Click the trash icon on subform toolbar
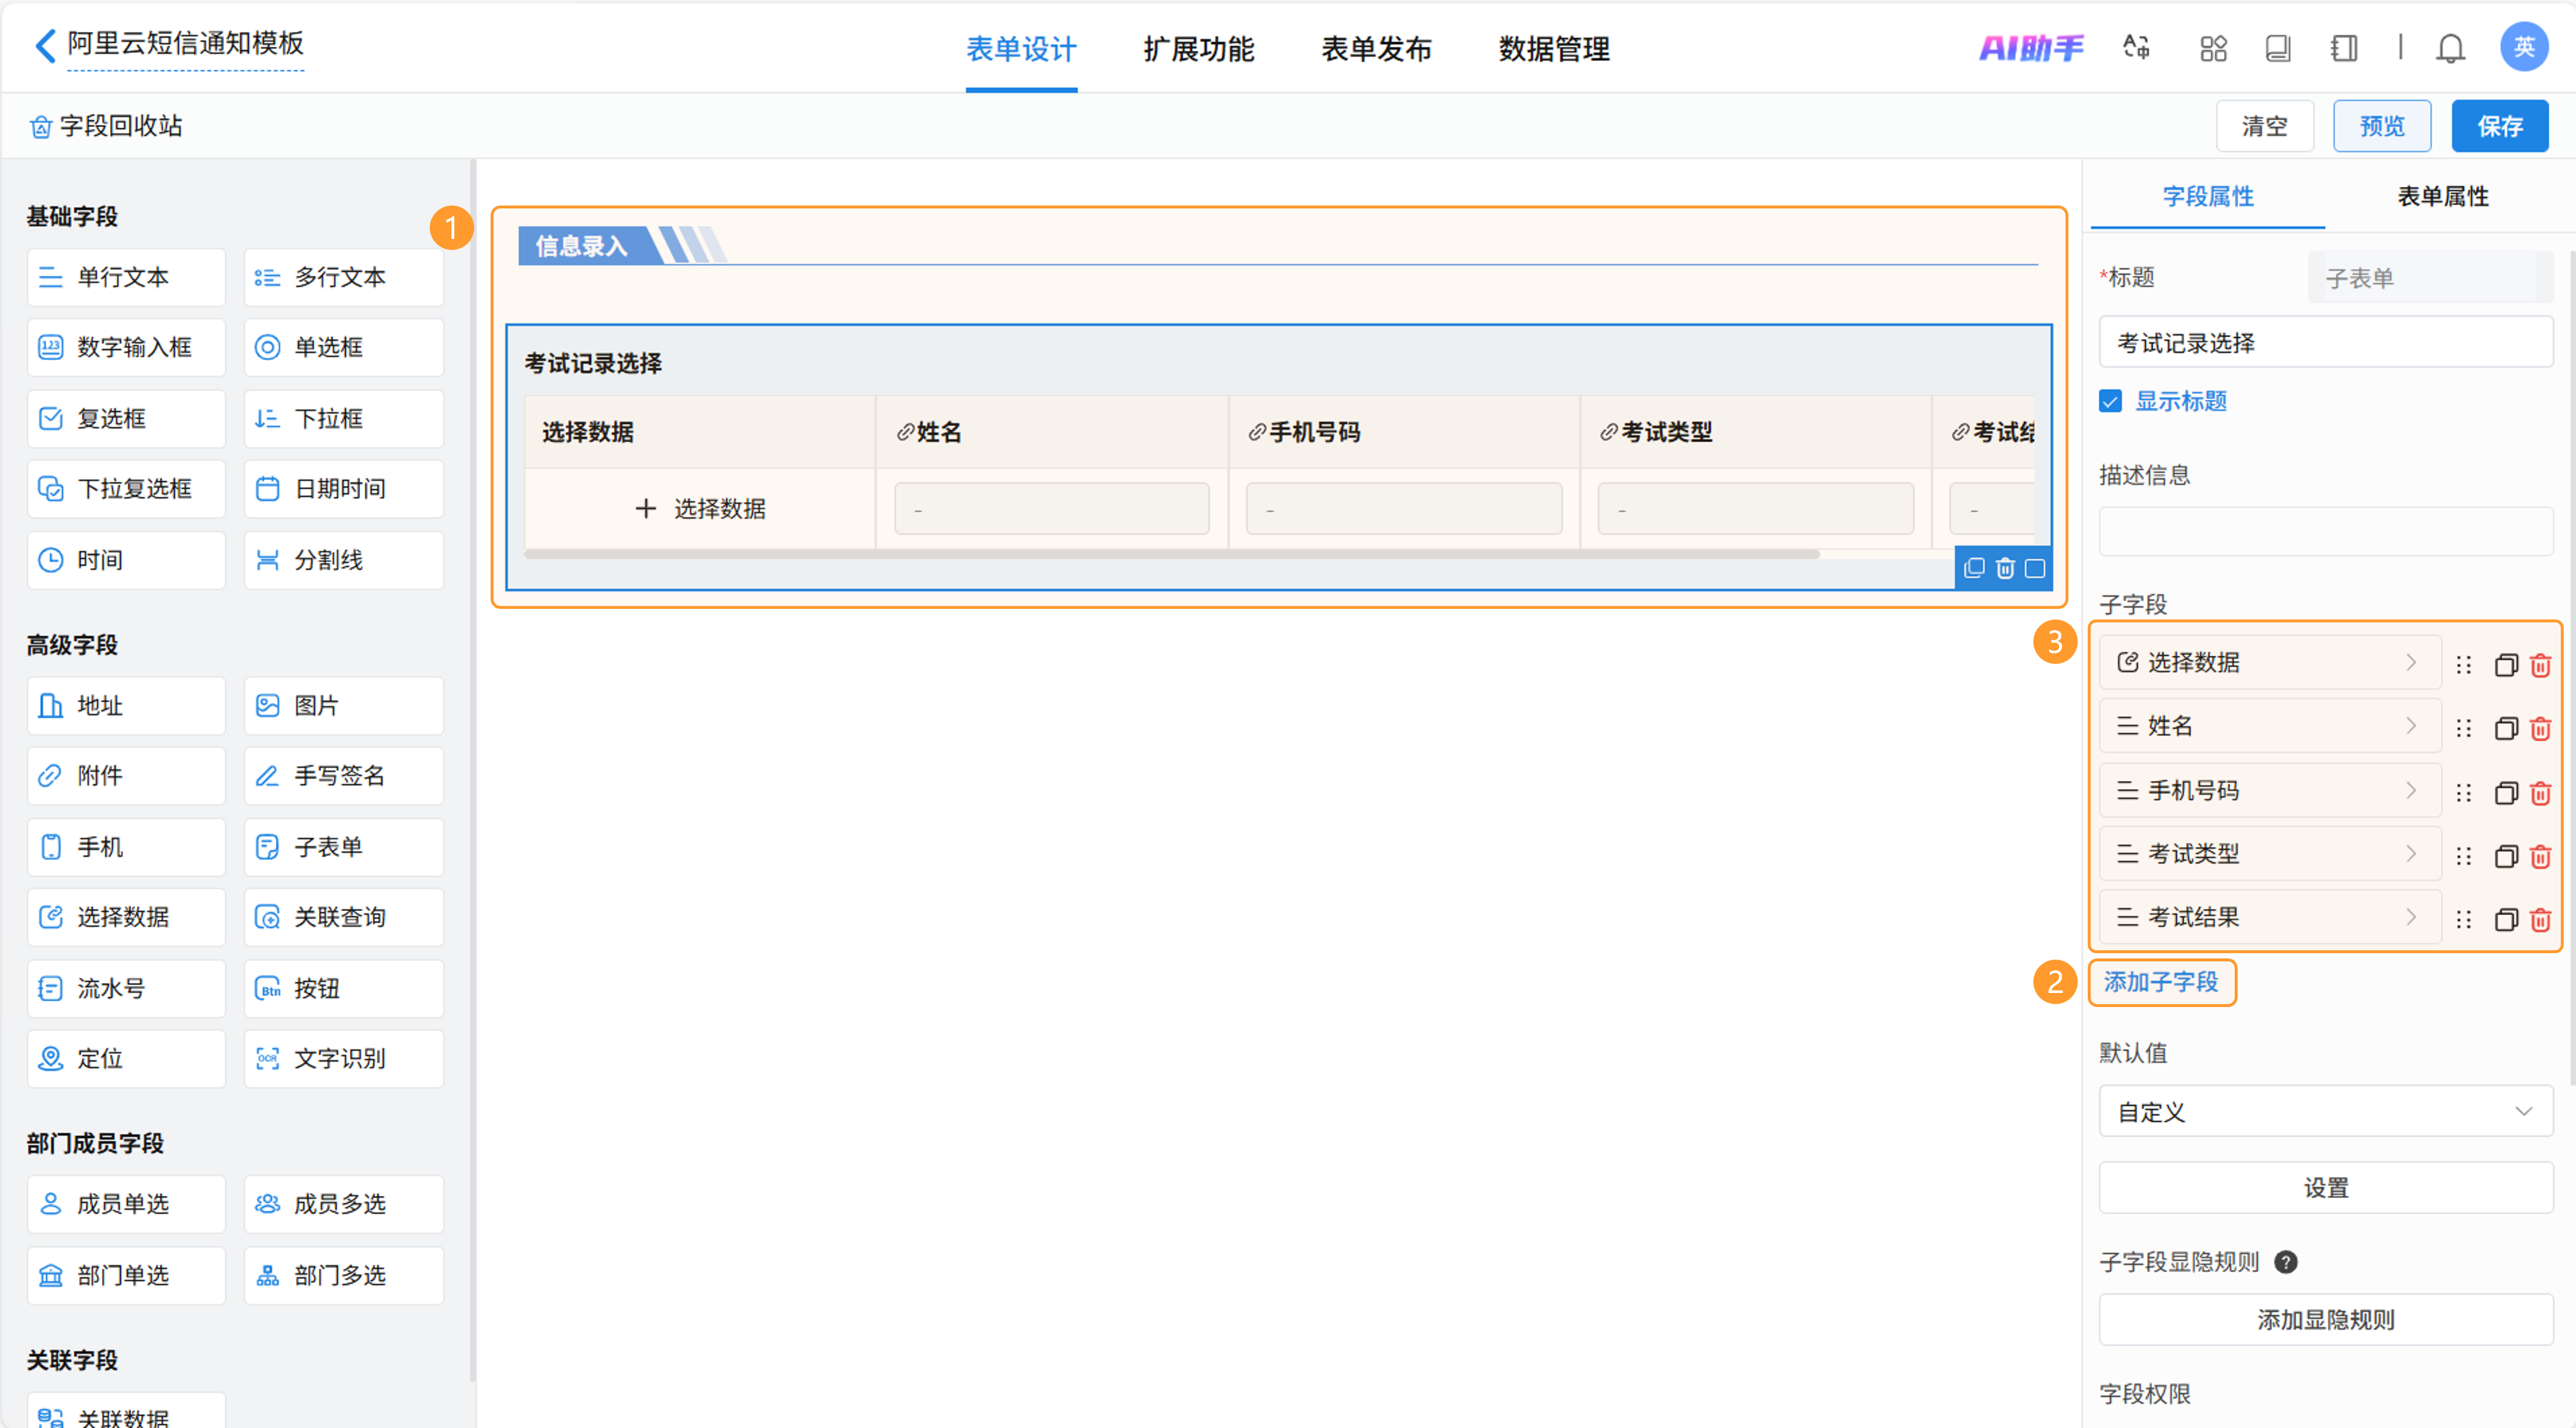 click(x=2005, y=568)
